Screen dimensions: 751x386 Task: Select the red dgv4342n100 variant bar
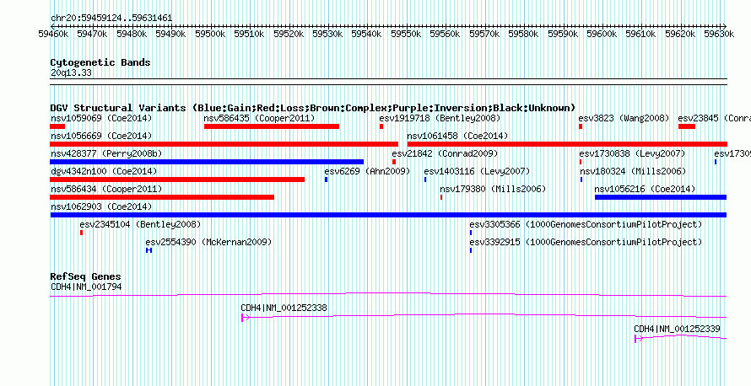(177, 180)
